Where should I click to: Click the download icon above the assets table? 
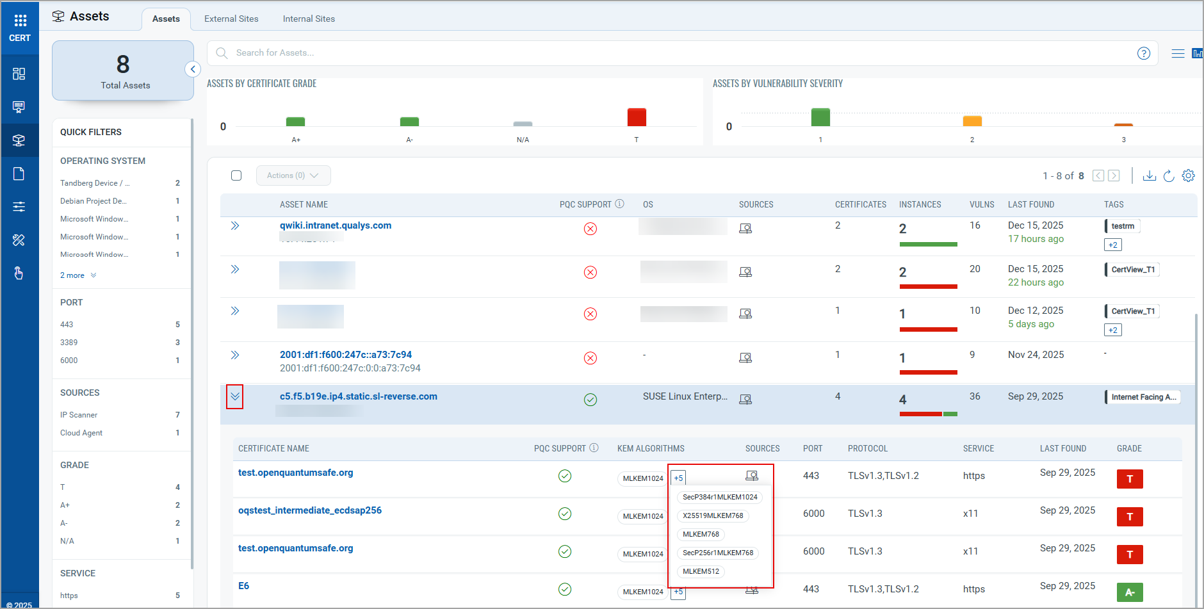click(1150, 175)
